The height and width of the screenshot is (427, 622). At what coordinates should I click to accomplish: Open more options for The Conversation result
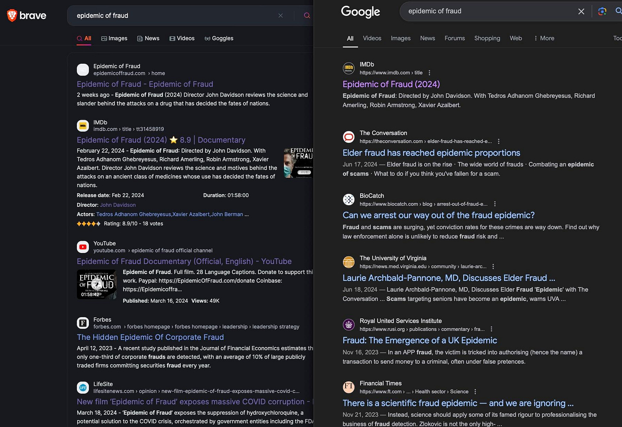point(499,141)
